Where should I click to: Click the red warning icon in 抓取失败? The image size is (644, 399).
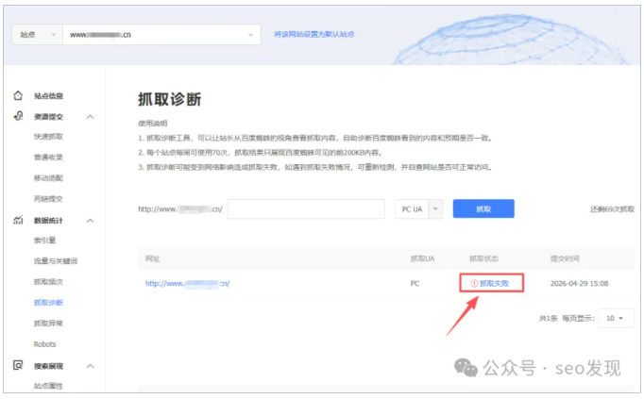474,283
